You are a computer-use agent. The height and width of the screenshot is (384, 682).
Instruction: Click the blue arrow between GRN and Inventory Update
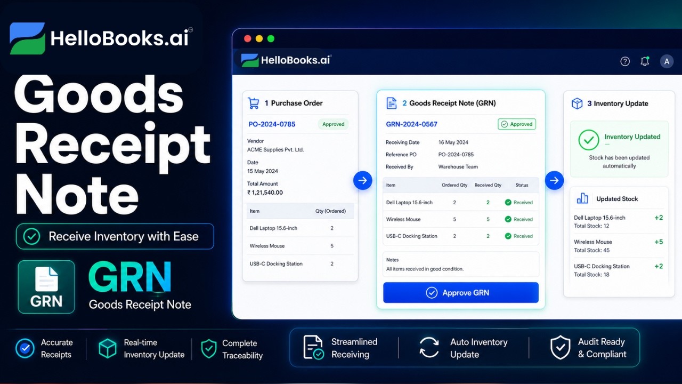(554, 181)
